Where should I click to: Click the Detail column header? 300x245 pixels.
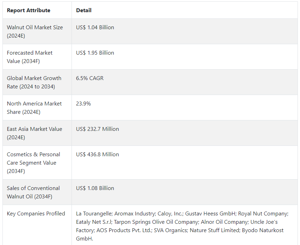(84, 10)
